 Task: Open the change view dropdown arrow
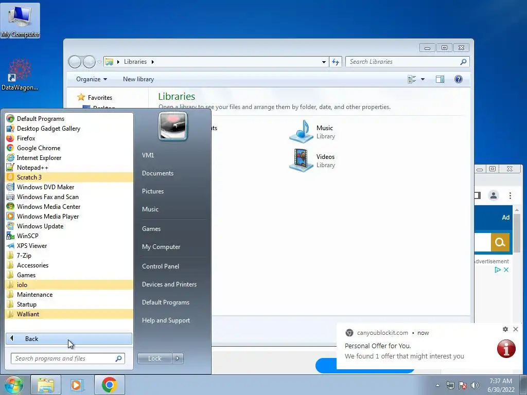click(x=423, y=79)
